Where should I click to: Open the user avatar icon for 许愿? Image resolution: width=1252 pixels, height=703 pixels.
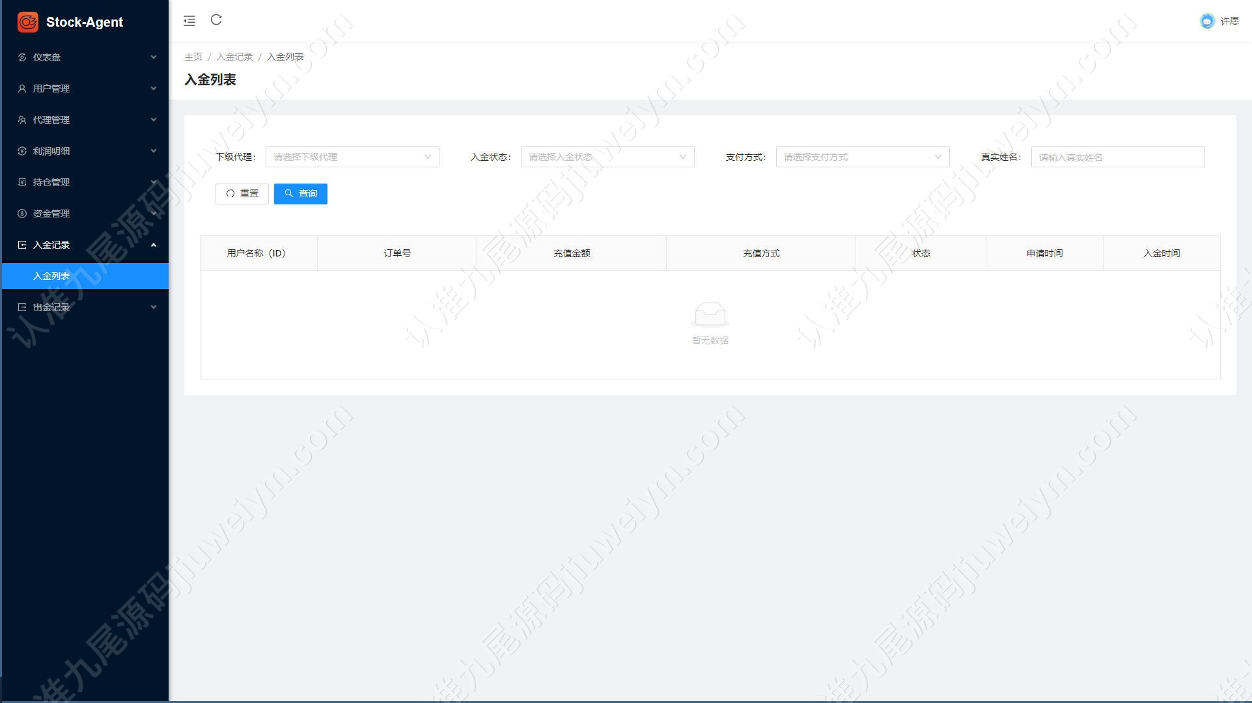point(1207,21)
